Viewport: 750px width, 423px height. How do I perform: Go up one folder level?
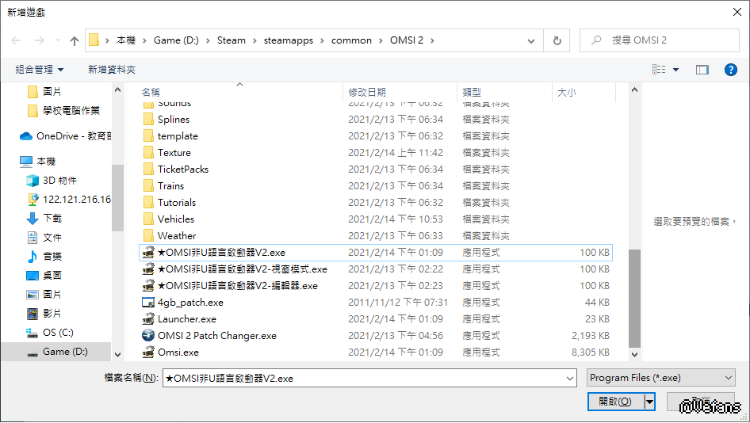75,40
